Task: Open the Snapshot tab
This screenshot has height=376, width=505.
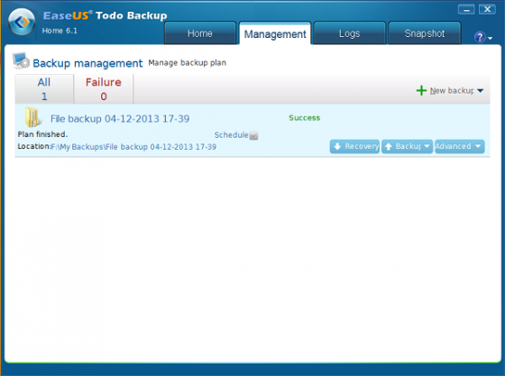Action: pyautogui.click(x=425, y=33)
